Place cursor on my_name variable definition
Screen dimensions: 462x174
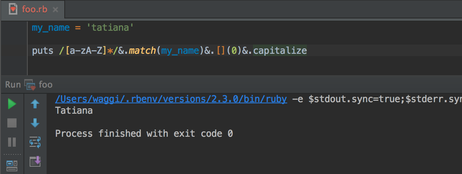tap(51, 28)
